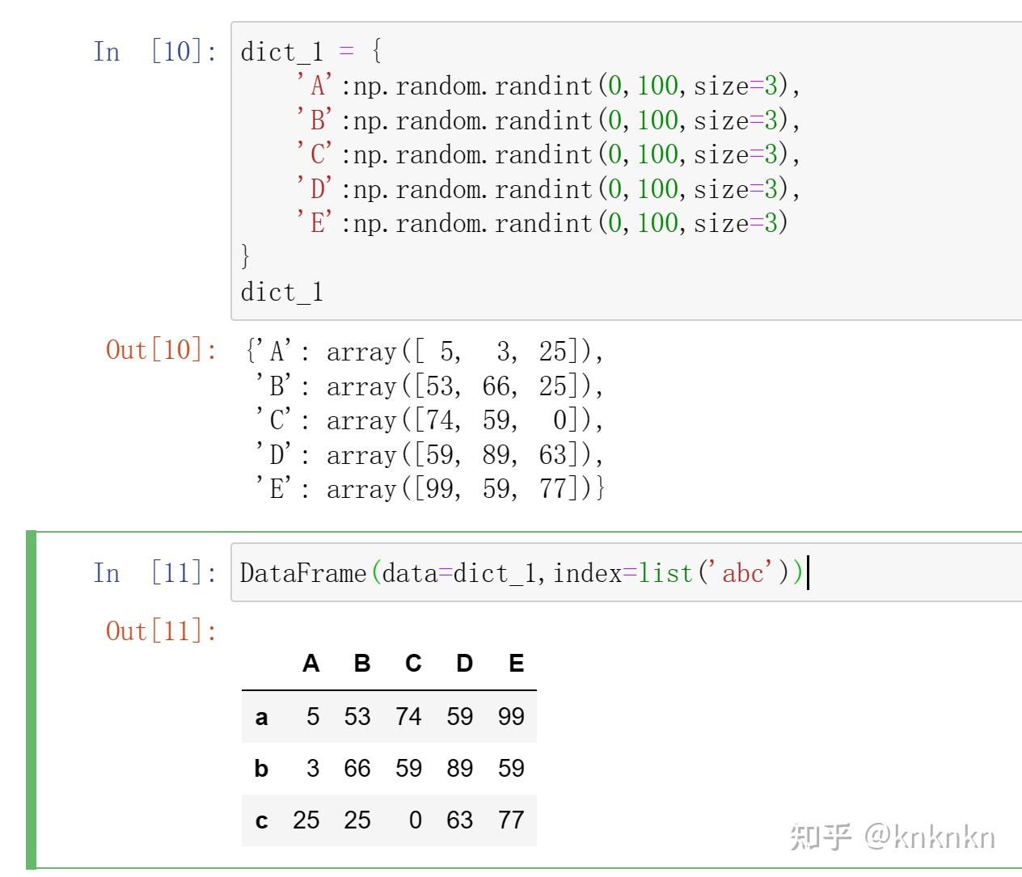Click the value 89 in row b

coord(459,768)
